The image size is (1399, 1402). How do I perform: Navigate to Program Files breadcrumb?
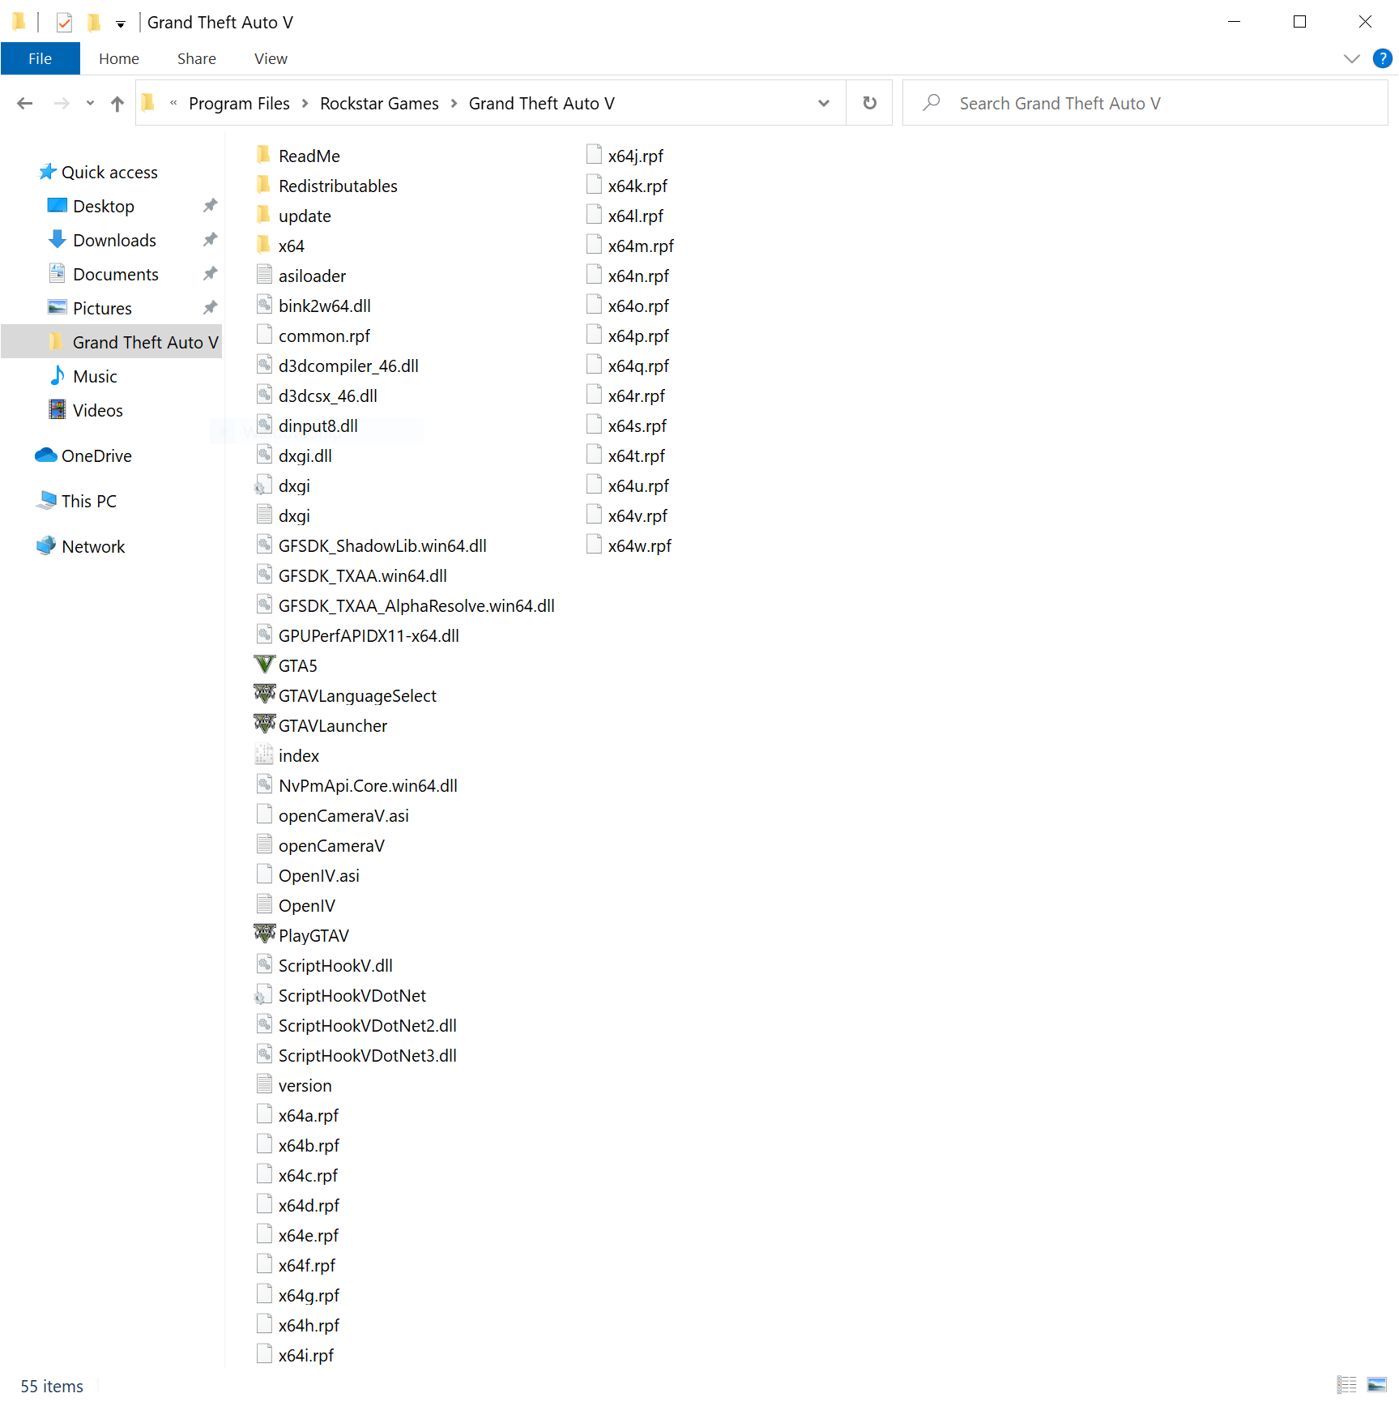[x=239, y=103]
